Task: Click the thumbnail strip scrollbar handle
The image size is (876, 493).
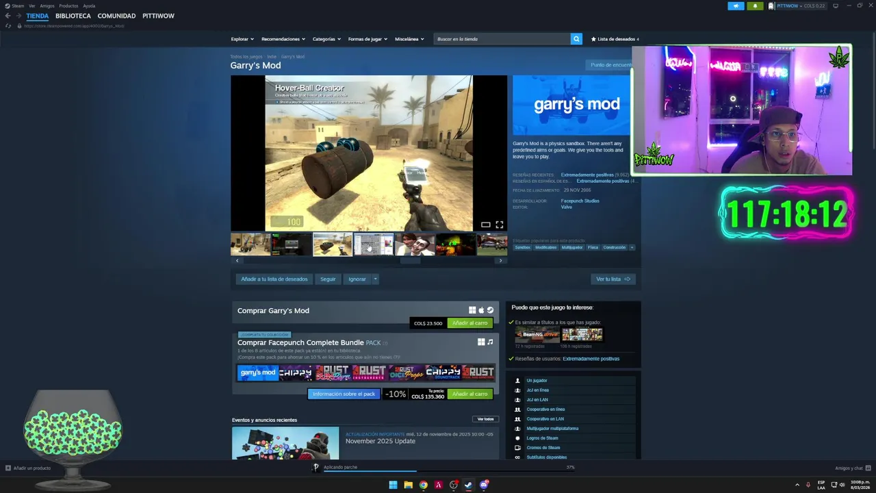Action: (410, 260)
